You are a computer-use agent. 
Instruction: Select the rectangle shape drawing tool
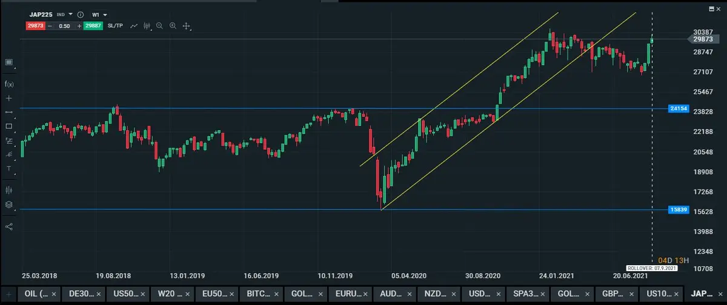point(9,126)
